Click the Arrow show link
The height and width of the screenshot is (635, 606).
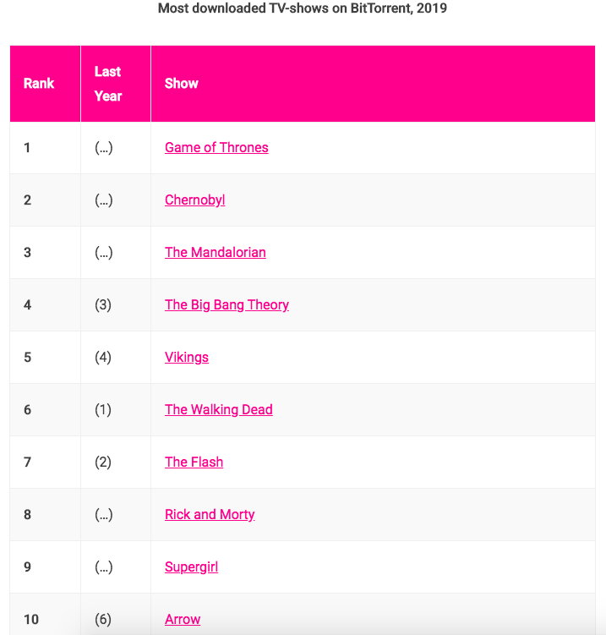183,619
